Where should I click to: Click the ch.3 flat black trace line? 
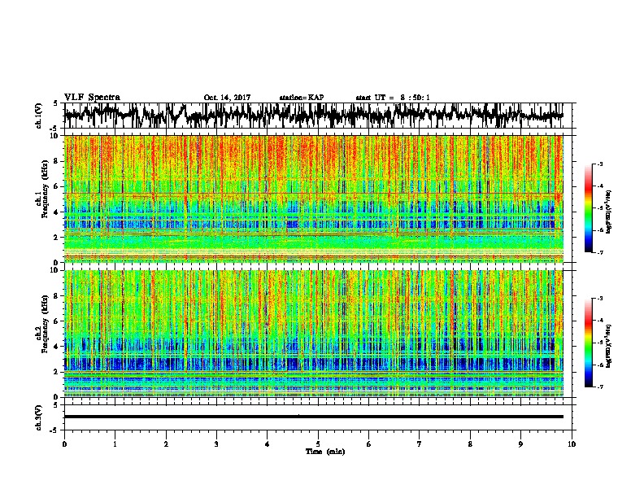coord(313,417)
